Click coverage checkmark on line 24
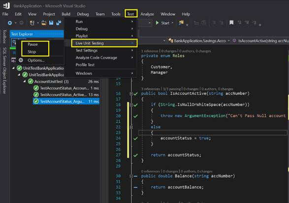289x203 pixels. 136,138
